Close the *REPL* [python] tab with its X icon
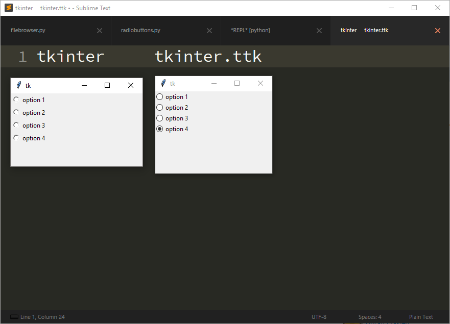The image size is (450, 324). [x=319, y=30]
